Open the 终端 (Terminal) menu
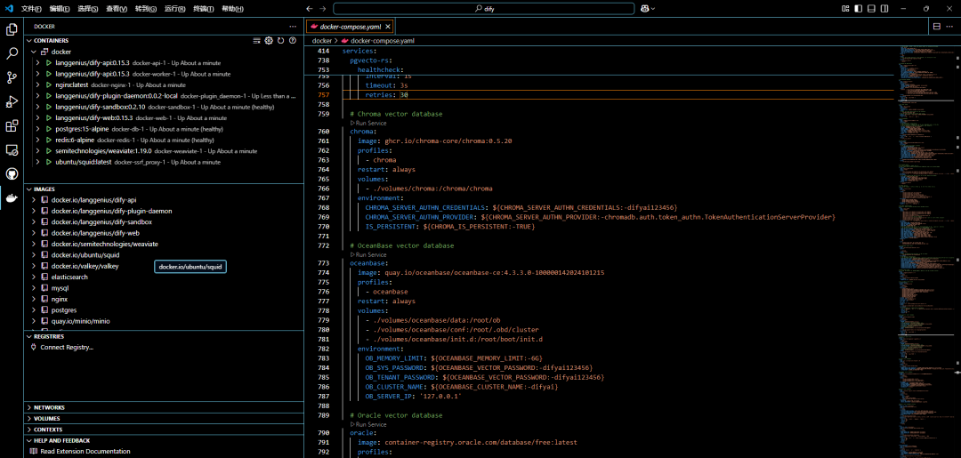The width and height of the screenshot is (961, 458). pyautogui.click(x=204, y=8)
